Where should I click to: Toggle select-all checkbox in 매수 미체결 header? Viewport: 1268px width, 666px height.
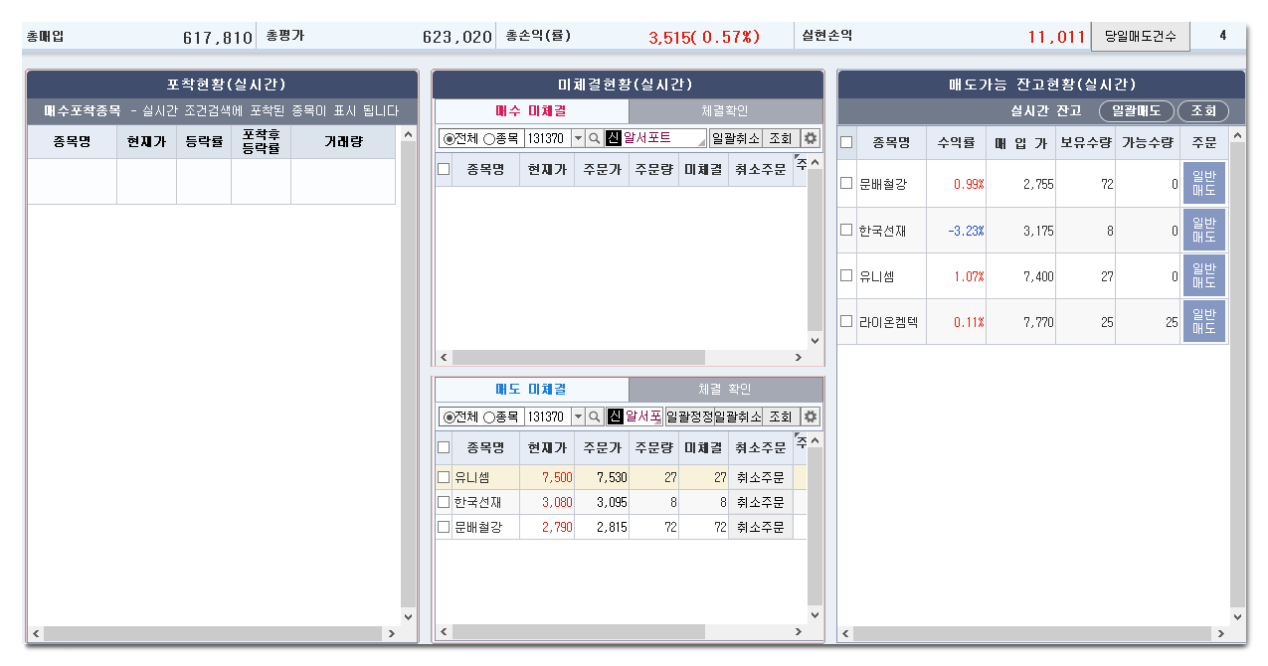[444, 169]
